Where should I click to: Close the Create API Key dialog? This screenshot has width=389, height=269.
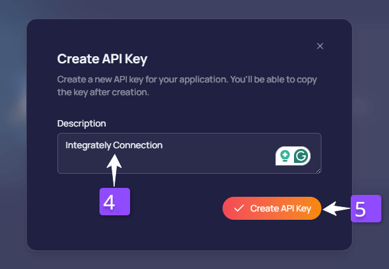(x=320, y=46)
